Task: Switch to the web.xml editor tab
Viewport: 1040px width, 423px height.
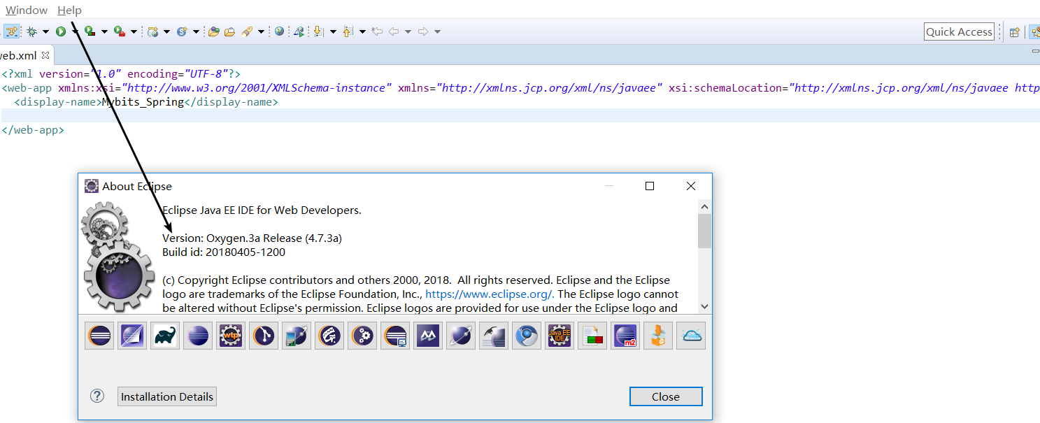Action: [20, 54]
